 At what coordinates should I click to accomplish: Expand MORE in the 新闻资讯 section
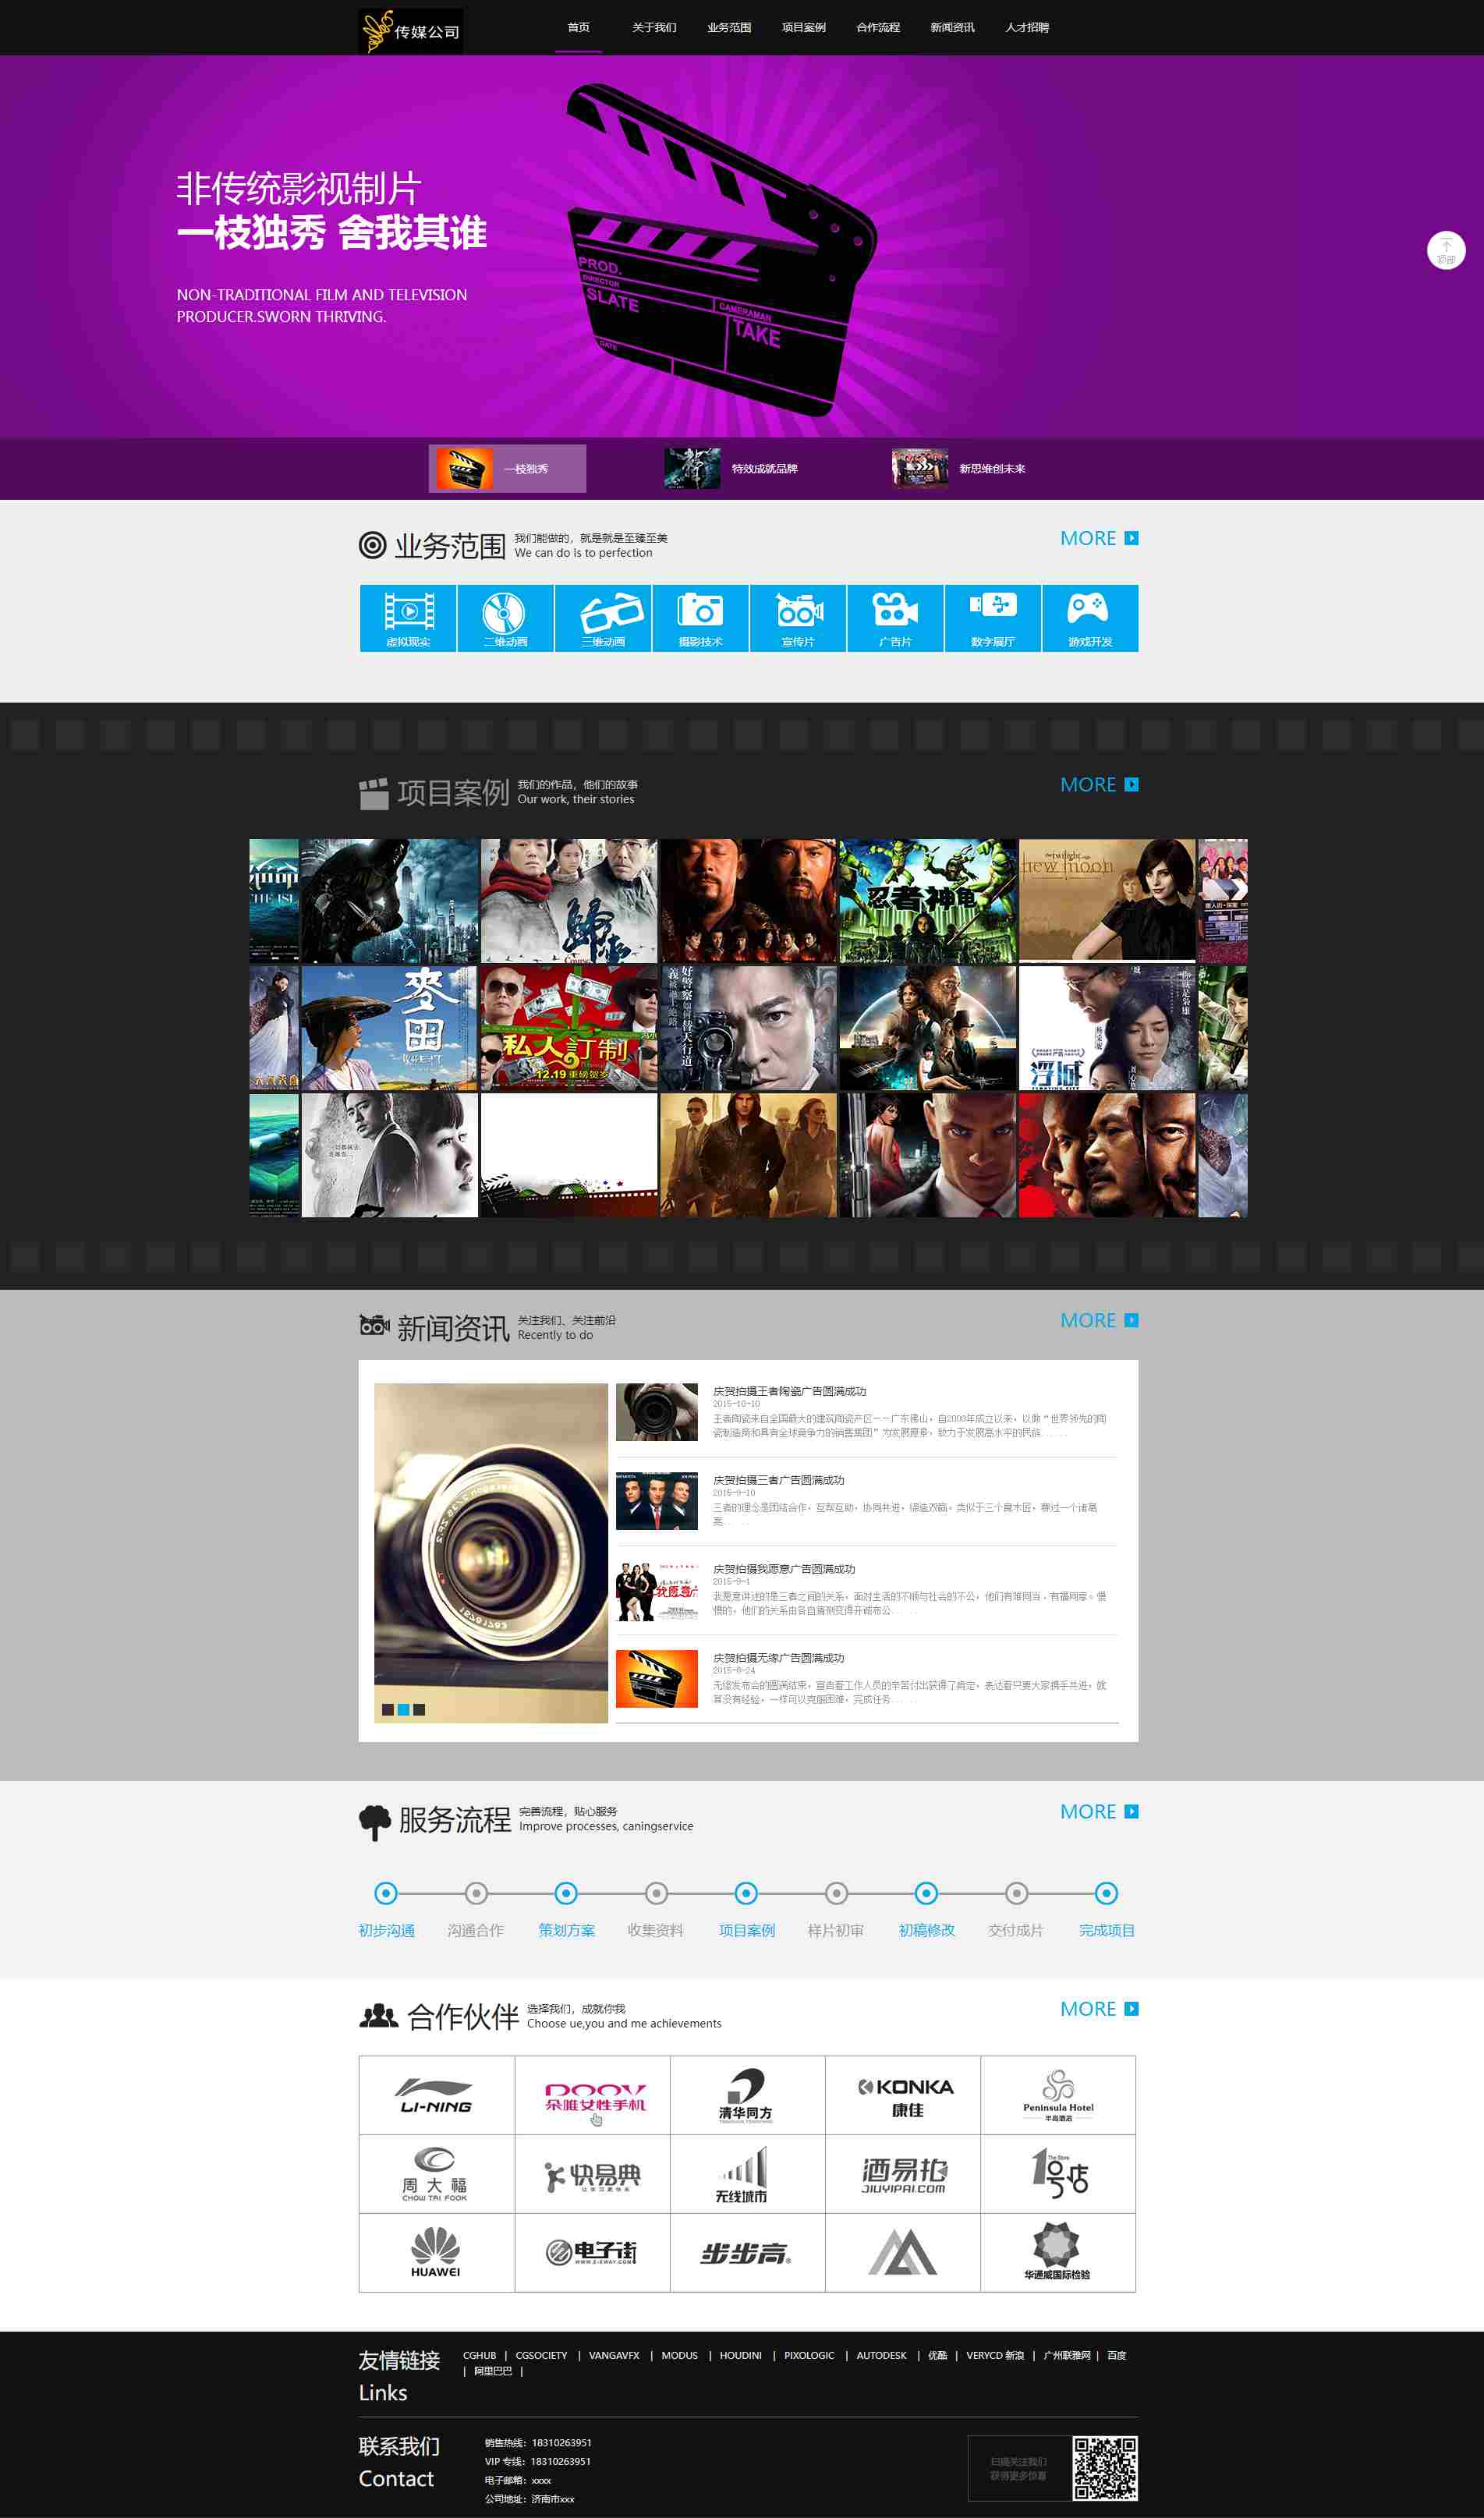coord(1098,1320)
